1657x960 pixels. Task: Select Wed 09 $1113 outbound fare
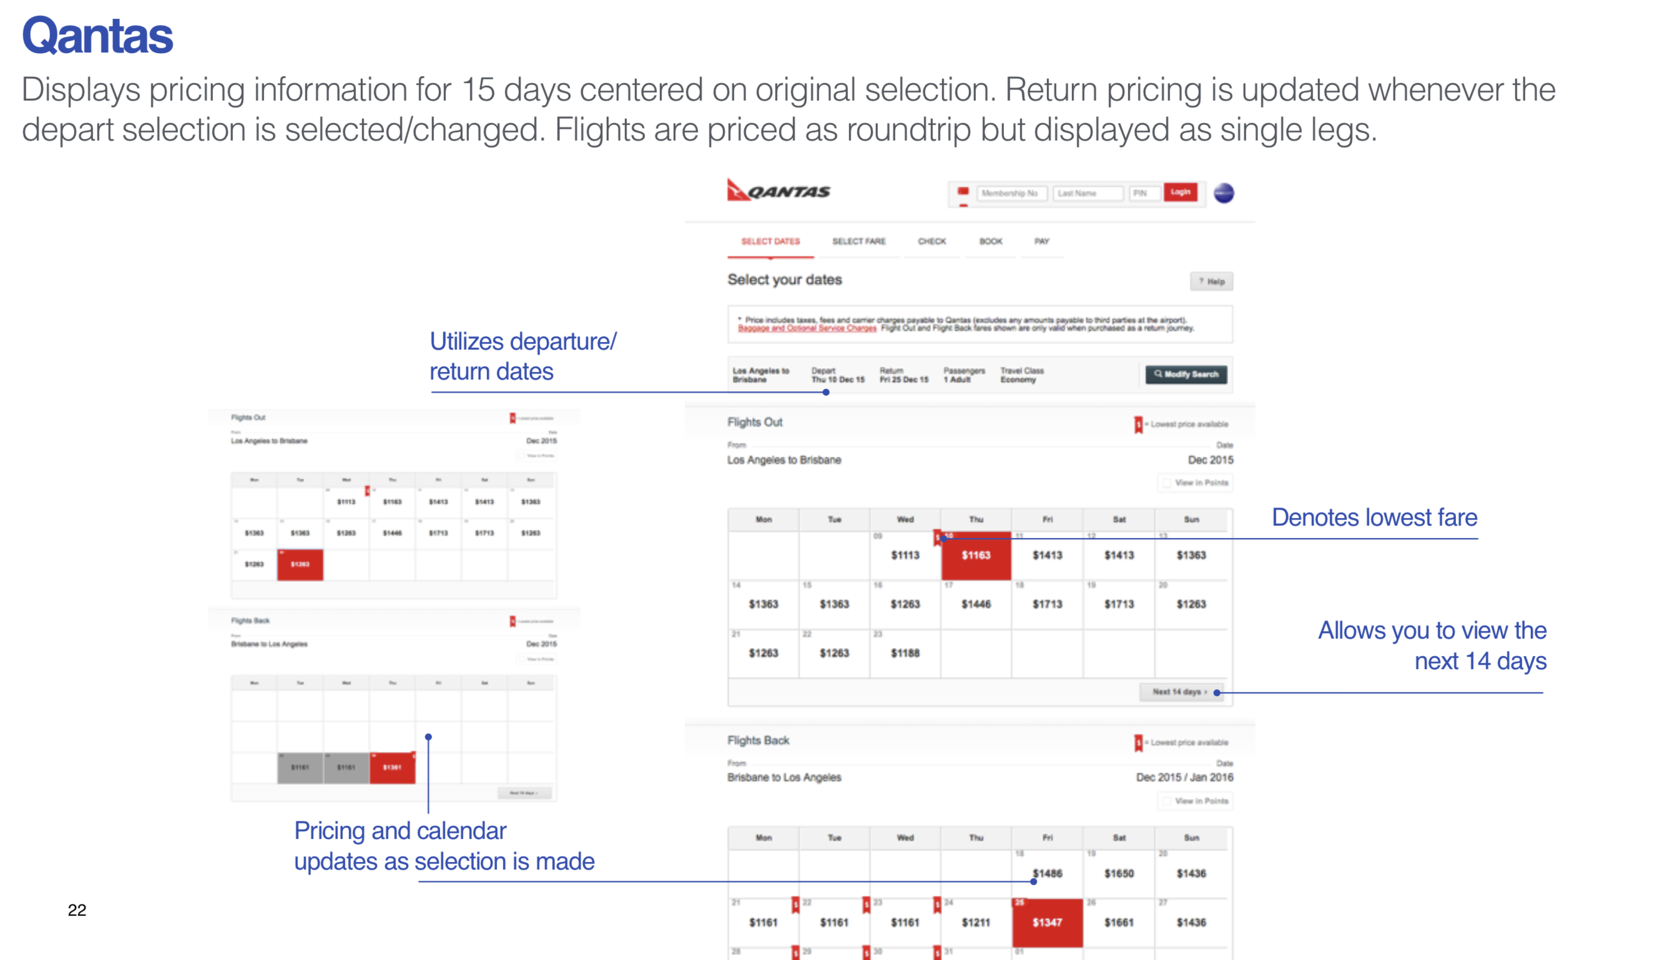905,556
